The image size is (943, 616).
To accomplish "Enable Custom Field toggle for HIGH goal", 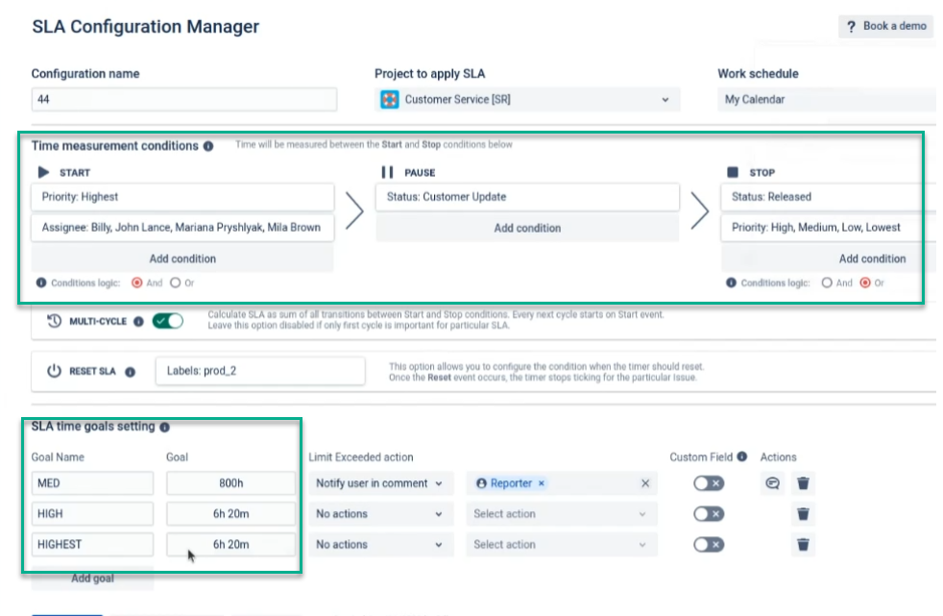I will pyautogui.click(x=709, y=514).
